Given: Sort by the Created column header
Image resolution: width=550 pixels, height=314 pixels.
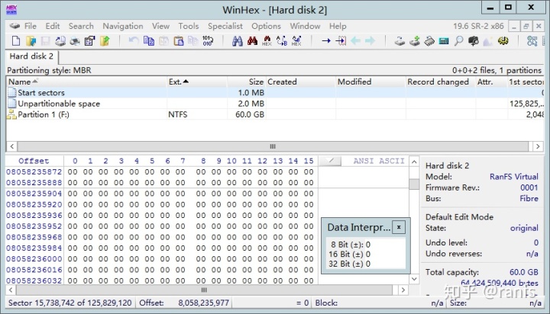Looking at the screenshot, I should click(301, 82).
